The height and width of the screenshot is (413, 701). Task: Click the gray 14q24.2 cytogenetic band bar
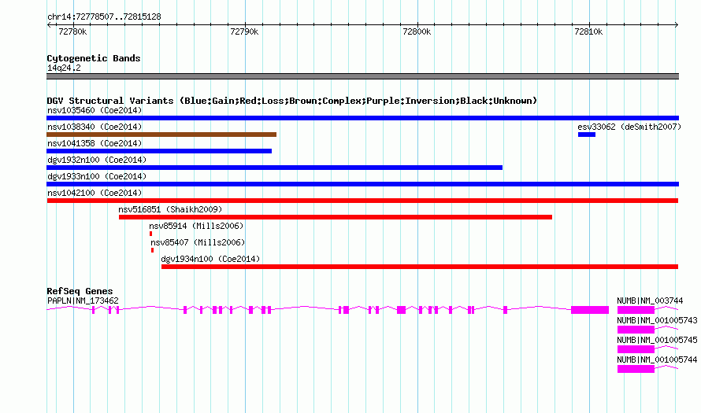(362, 76)
